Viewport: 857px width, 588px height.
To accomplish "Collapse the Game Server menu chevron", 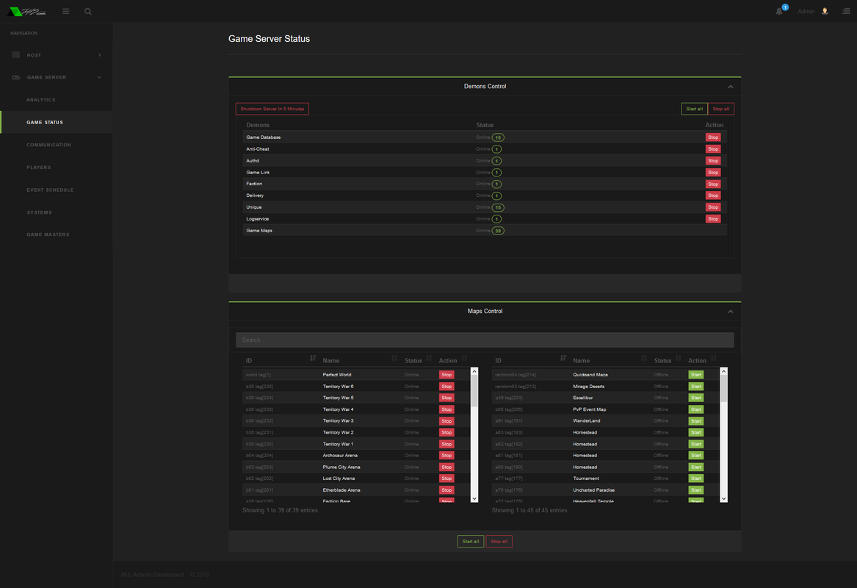I will pyautogui.click(x=99, y=77).
